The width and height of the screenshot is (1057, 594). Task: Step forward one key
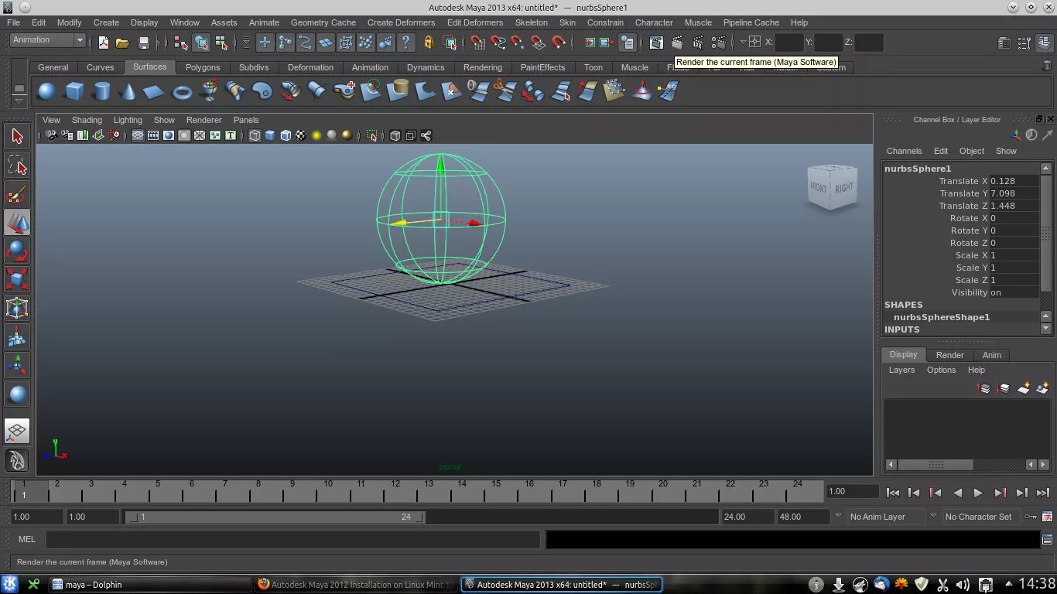[1000, 493]
